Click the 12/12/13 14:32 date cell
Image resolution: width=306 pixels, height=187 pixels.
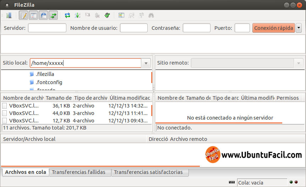tap(128, 106)
